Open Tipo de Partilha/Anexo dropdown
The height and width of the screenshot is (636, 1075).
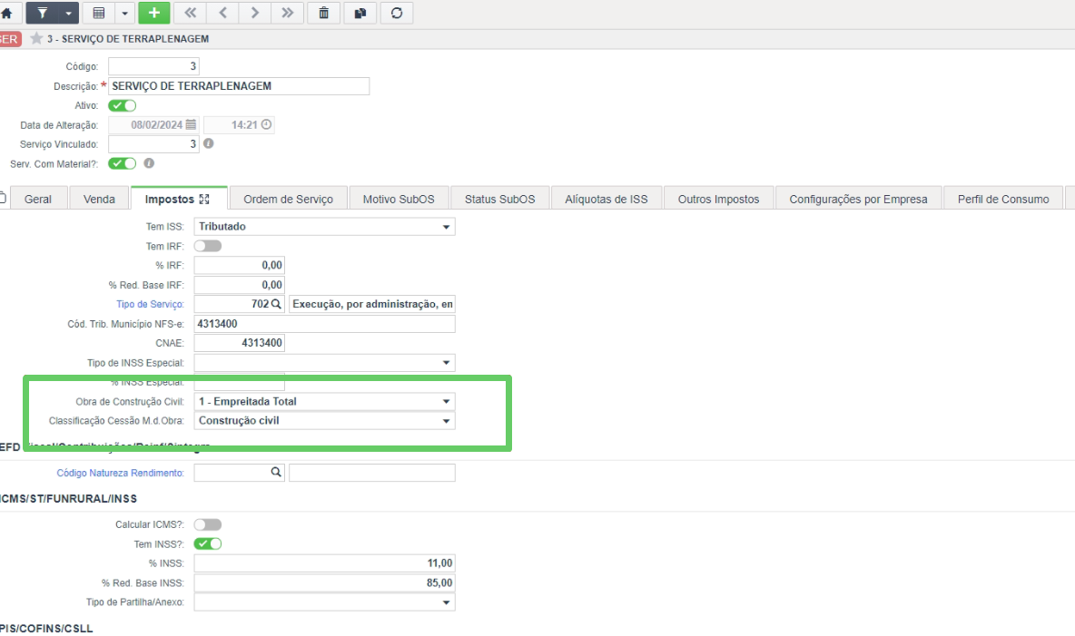pos(324,602)
